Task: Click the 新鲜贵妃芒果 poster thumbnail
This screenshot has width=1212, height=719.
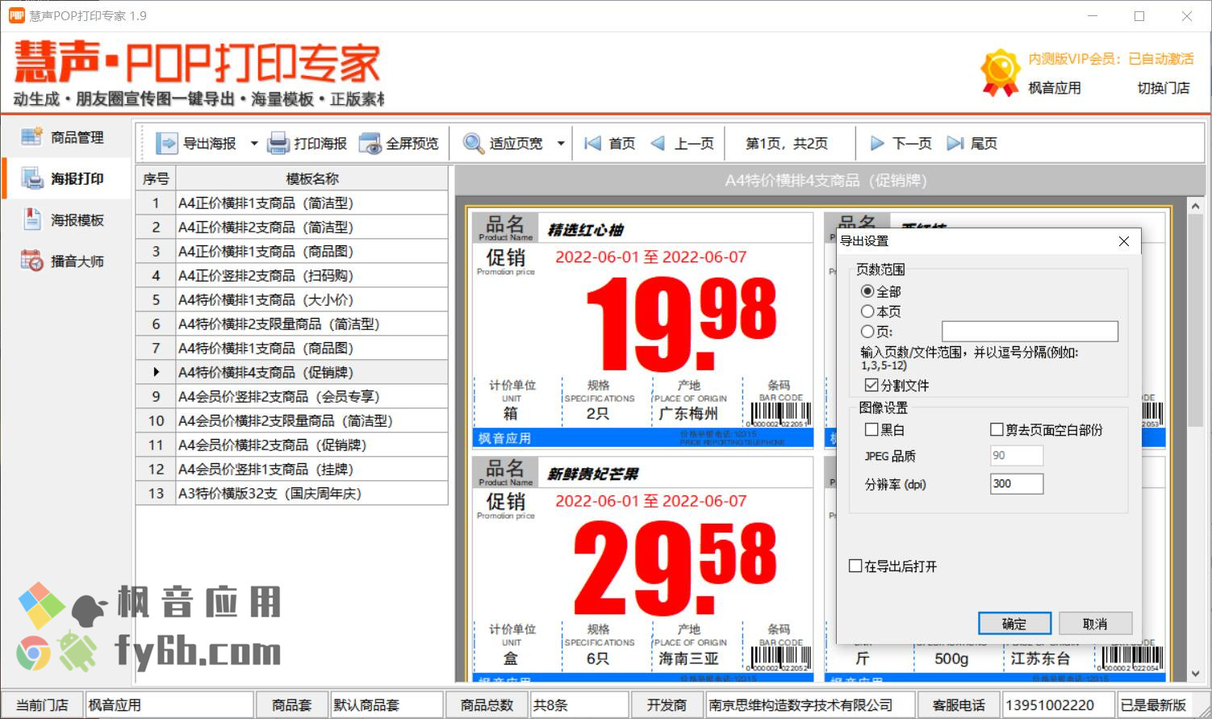Action: tap(642, 570)
